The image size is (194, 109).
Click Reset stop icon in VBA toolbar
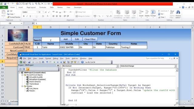[x=61, y=62]
